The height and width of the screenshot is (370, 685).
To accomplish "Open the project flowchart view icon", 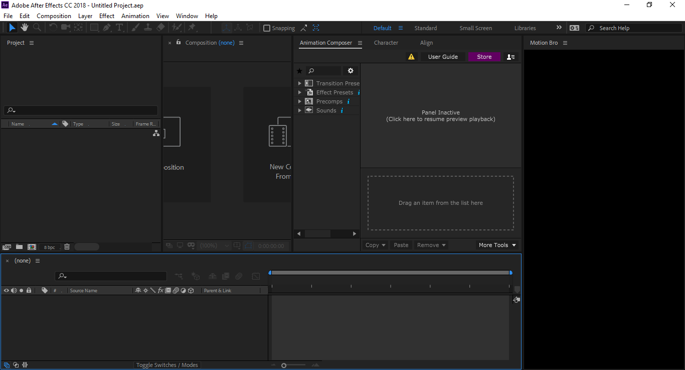I will (x=156, y=133).
